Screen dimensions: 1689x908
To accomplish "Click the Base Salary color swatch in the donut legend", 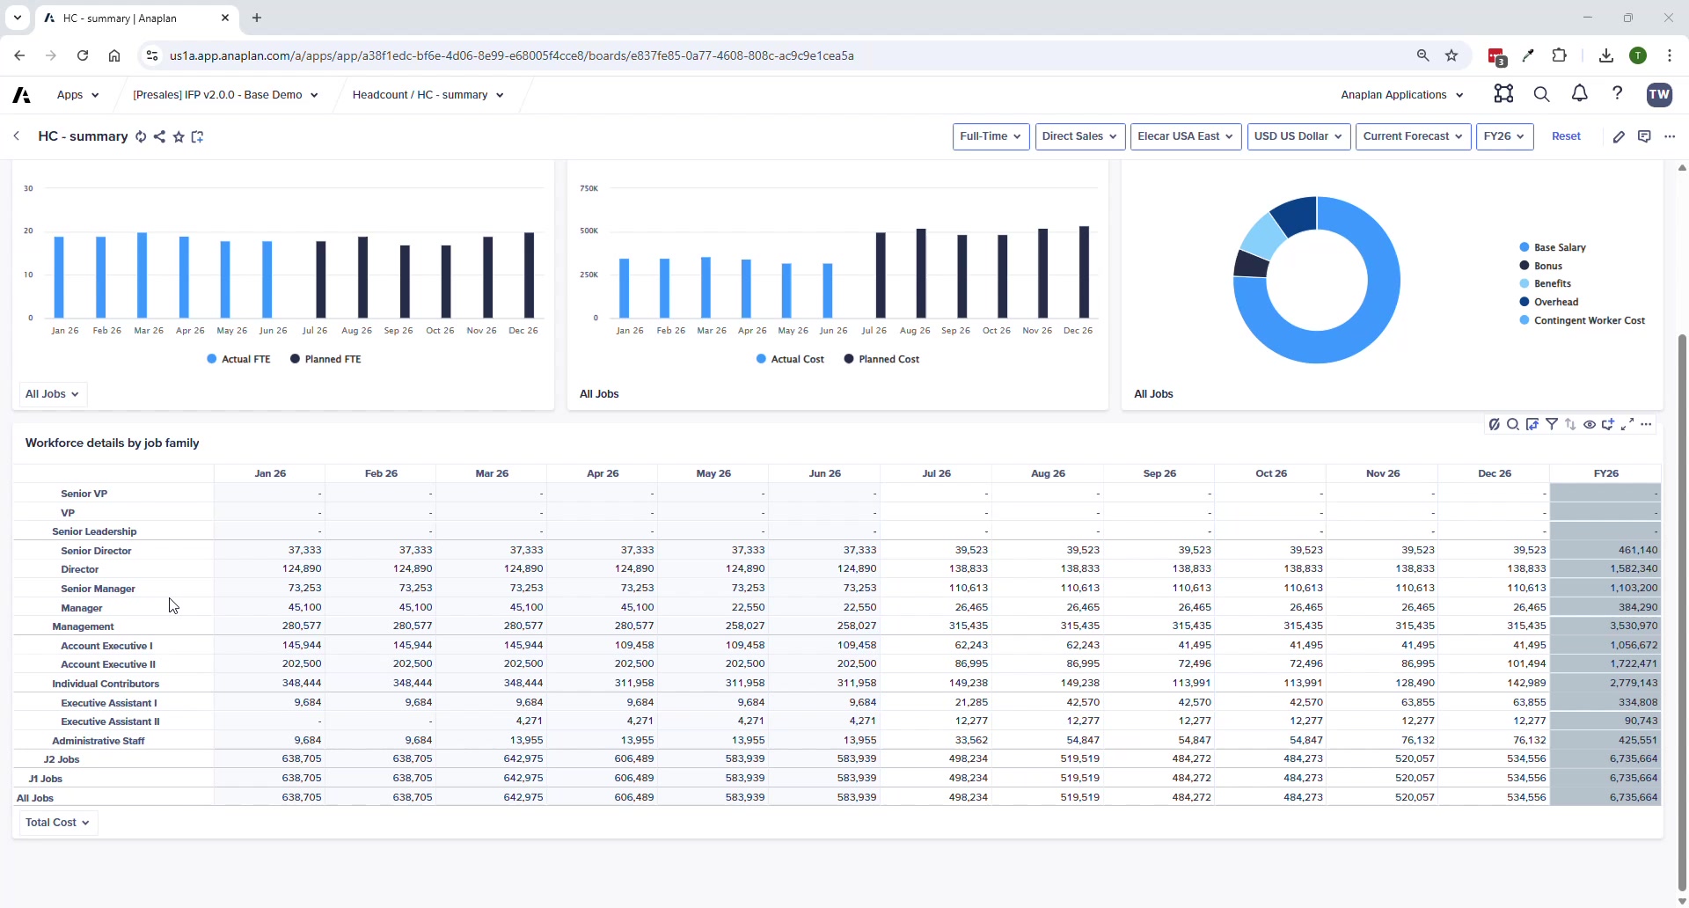I will (1524, 247).
